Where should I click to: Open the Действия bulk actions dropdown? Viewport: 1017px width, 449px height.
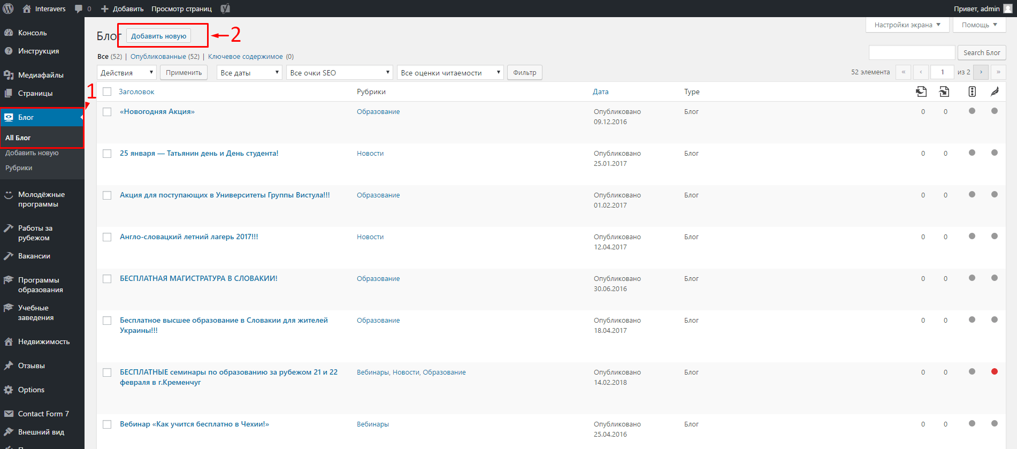(x=127, y=73)
